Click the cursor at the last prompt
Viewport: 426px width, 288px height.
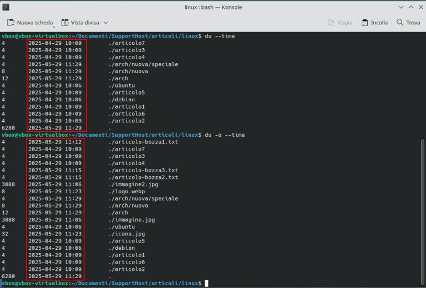coord(206,283)
